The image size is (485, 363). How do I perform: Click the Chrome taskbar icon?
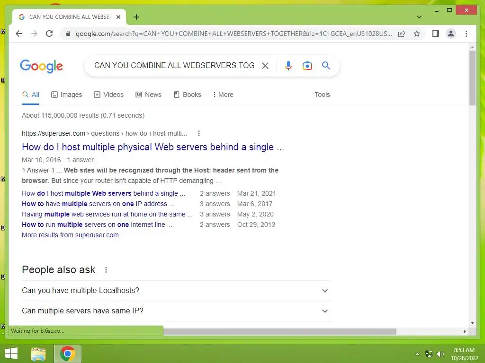tap(68, 354)
